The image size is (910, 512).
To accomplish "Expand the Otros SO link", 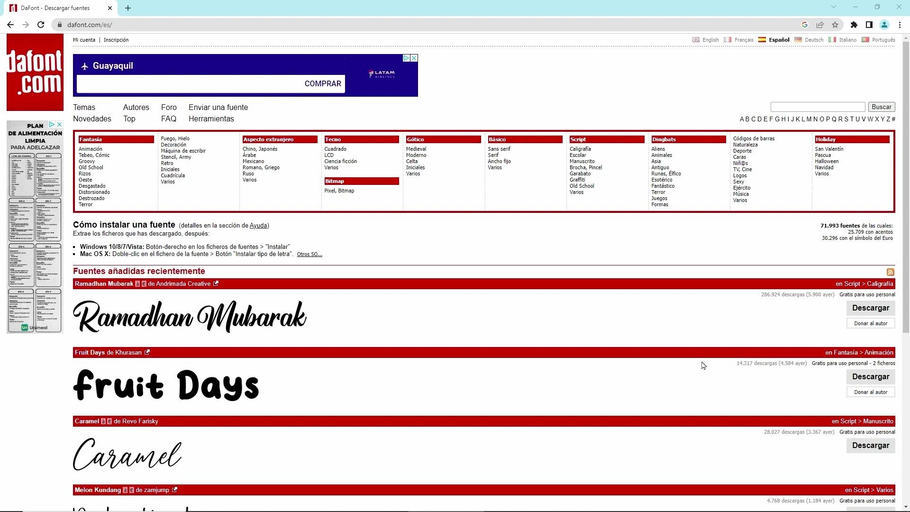I will click(309, 255).
